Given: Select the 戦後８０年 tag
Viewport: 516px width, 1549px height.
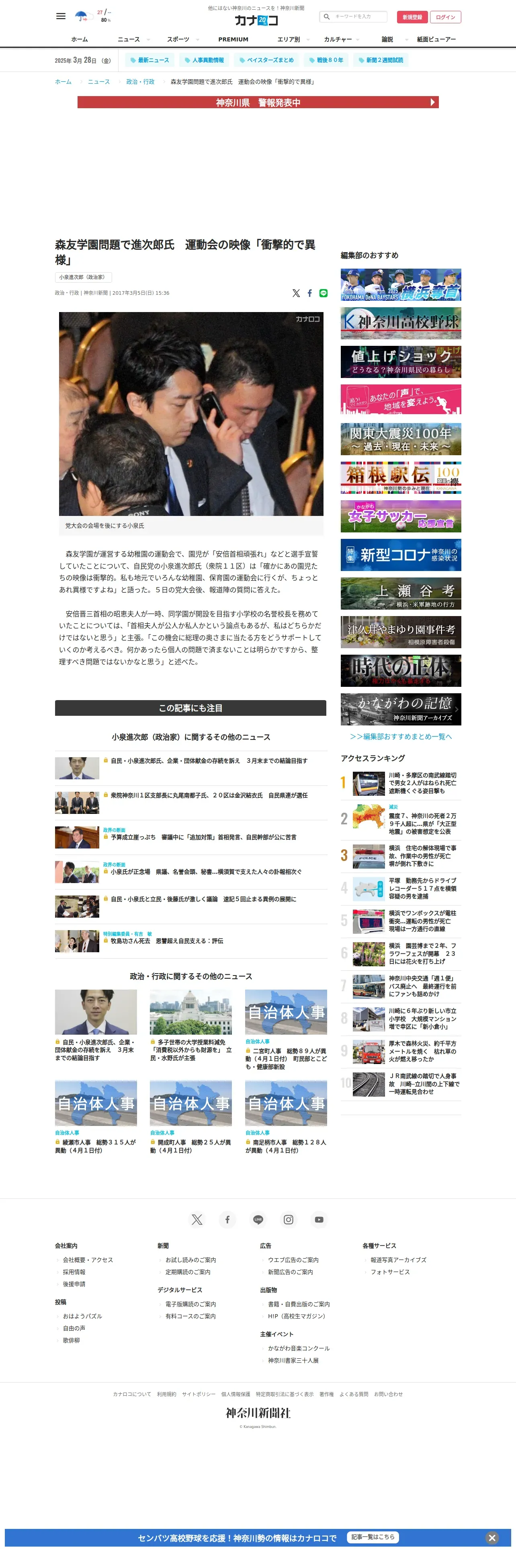Looking at the screenshot, I should 326,60.
